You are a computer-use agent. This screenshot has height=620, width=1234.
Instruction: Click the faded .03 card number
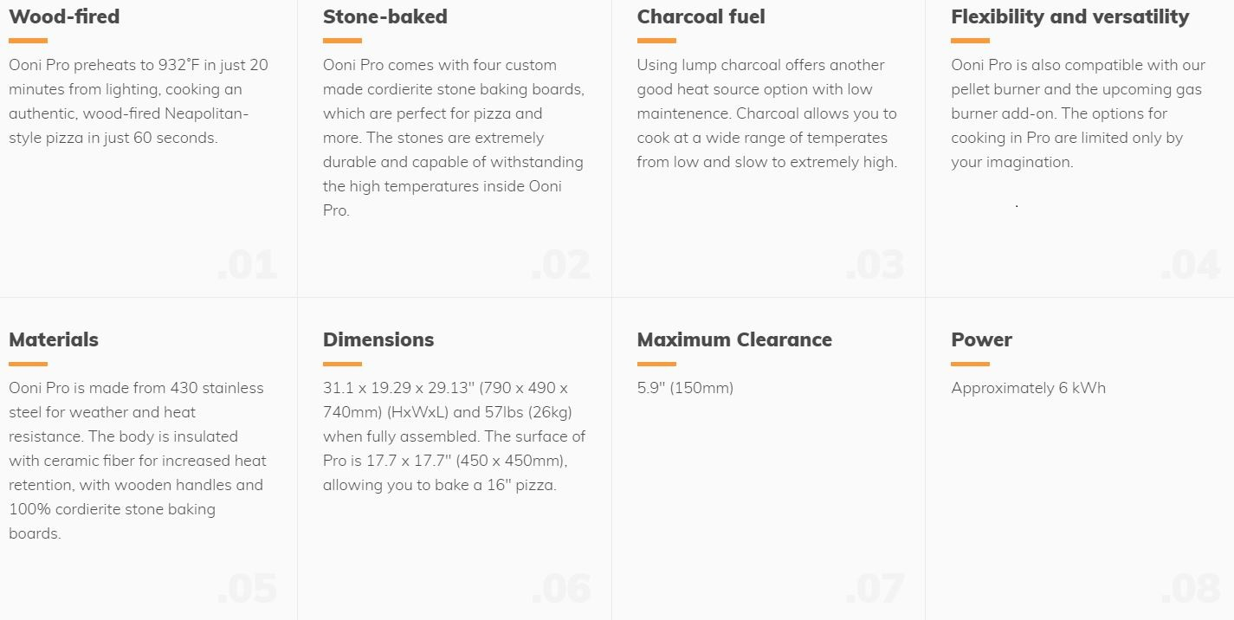[x=875, y=266]
